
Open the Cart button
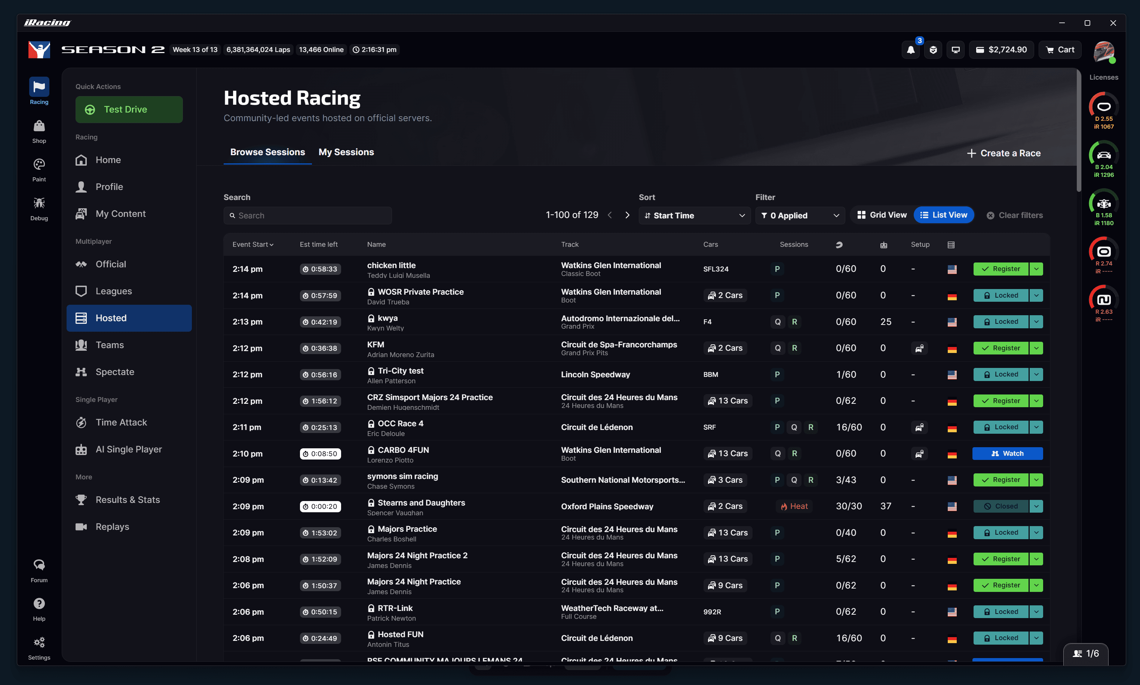(x=1060, y=50)
